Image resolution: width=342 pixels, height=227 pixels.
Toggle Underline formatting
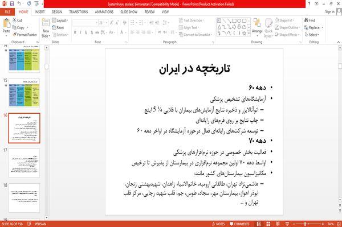tap(86, 32)
